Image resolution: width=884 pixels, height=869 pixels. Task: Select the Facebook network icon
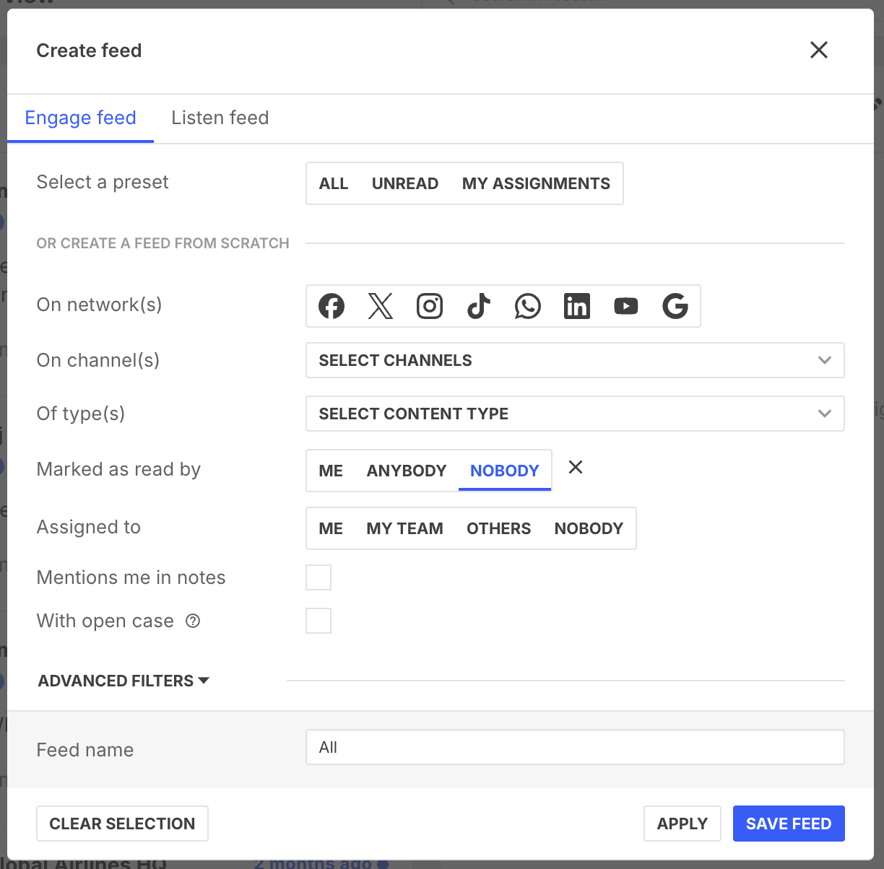click(x=331, y=305)
